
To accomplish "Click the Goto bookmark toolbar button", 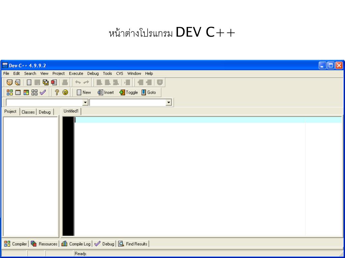I will [149, 93].
